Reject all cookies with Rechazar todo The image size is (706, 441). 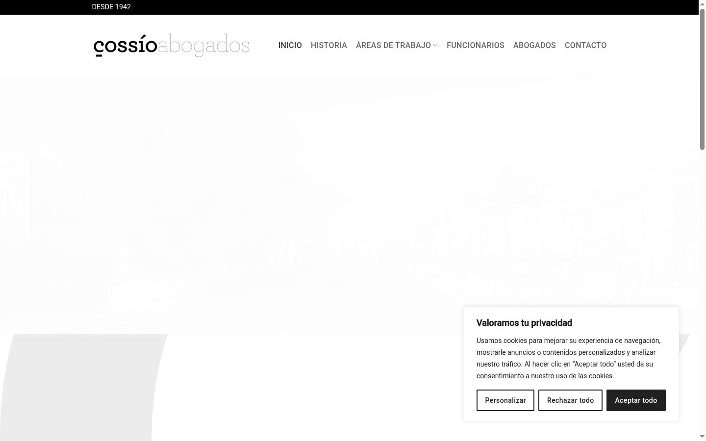(x=570, y=400)
